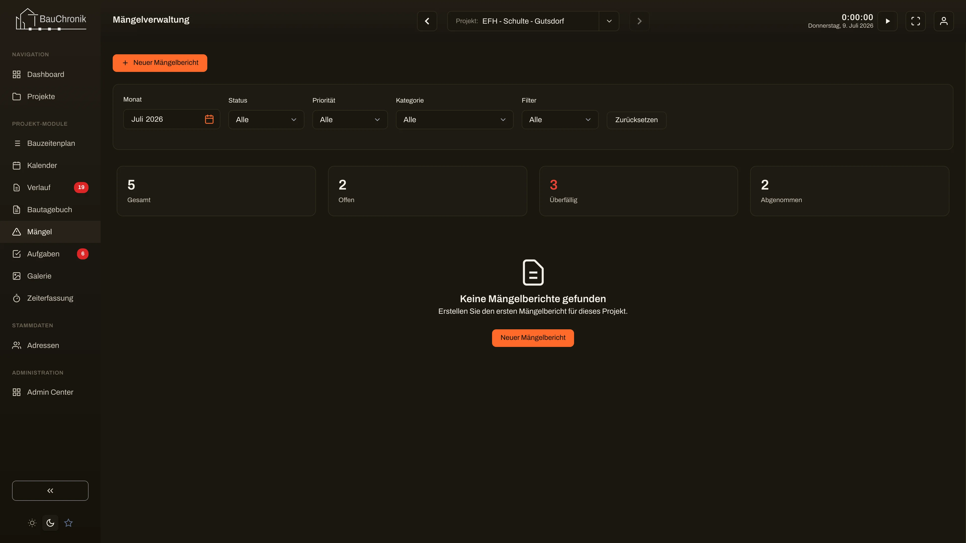Activate star theme option
Screen dimensions: 966x543
pyautogui.click(x=68, y=523)
